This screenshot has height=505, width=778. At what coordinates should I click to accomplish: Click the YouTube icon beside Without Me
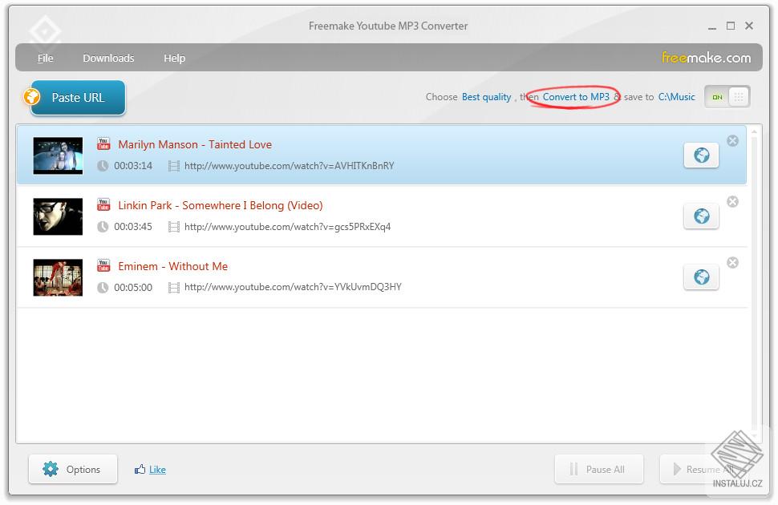(x=103, y=265)
